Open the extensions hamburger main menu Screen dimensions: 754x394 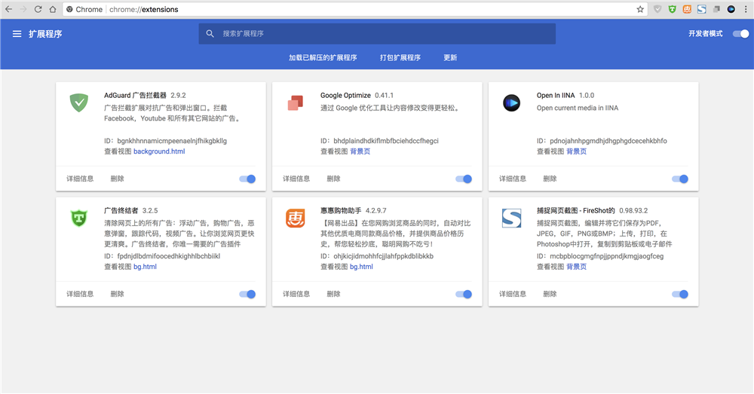tap(17, 34)
